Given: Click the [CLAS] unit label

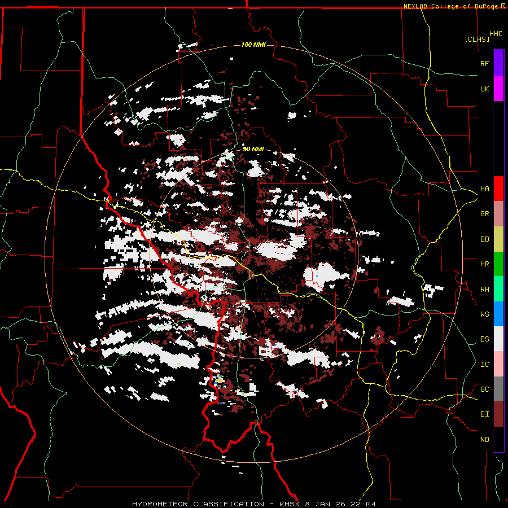Looking at the screenshot, I should pyautogui.click(x=477, y=39).
